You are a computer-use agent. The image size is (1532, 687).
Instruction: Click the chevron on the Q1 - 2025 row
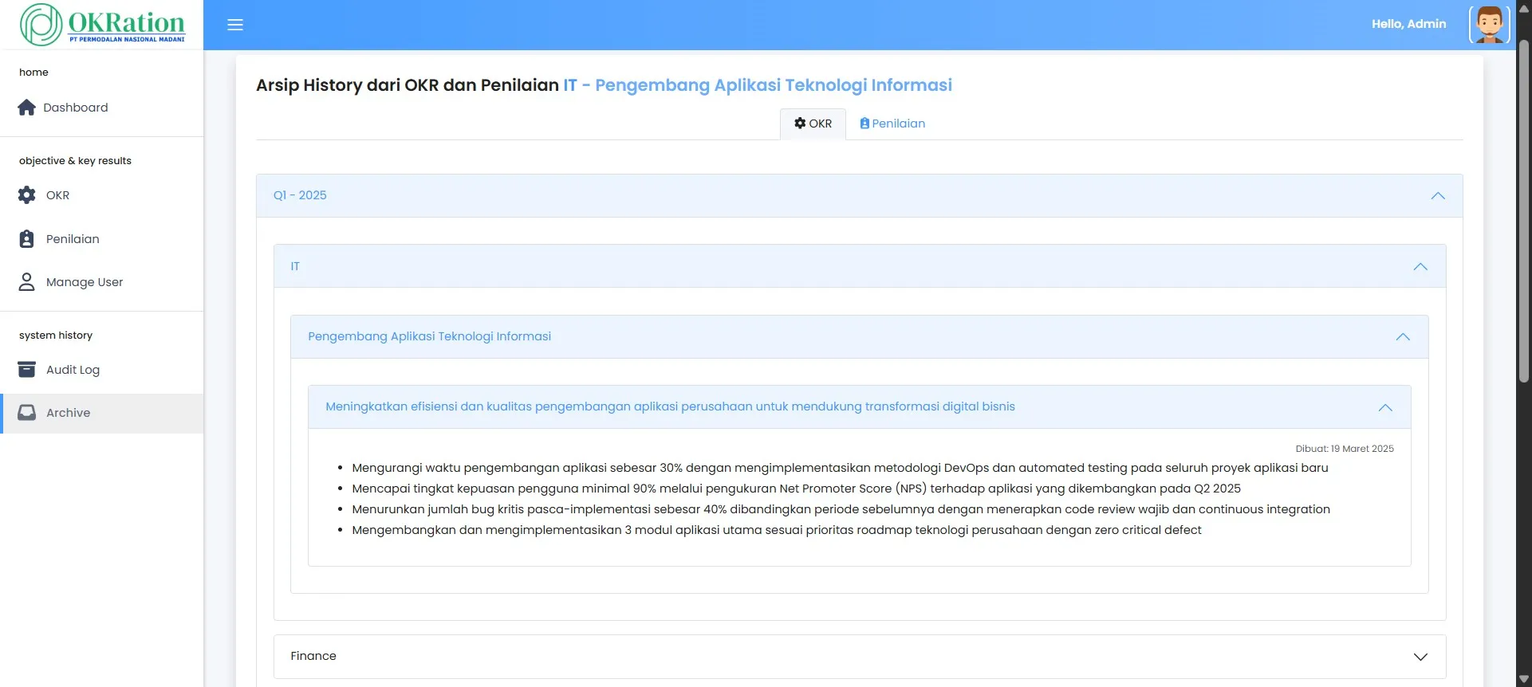point(1438,196)
